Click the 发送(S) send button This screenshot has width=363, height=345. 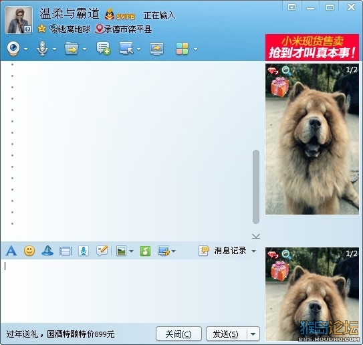point(226,334)
